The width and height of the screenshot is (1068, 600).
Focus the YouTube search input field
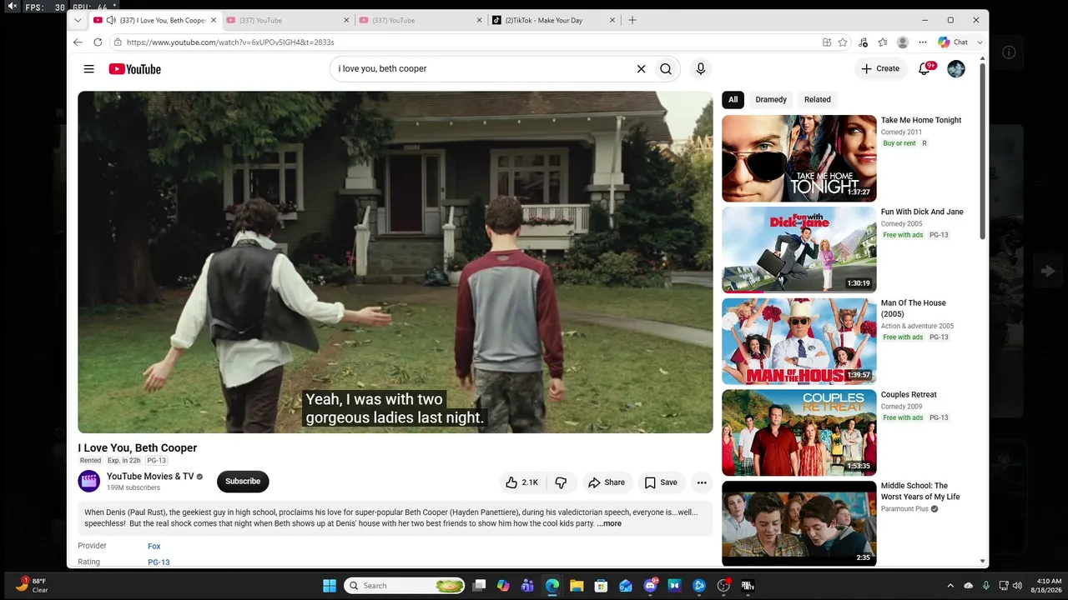[484, 69]
